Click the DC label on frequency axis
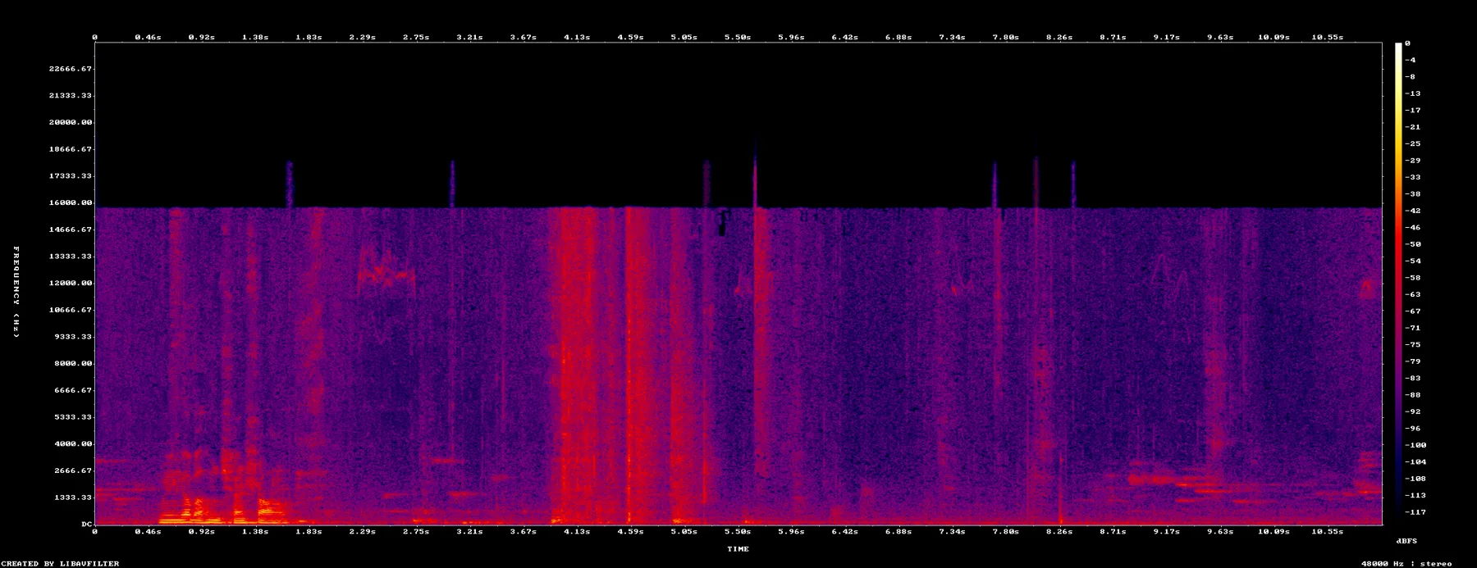Screen dimensions: 1477x568 coord(86,524)
